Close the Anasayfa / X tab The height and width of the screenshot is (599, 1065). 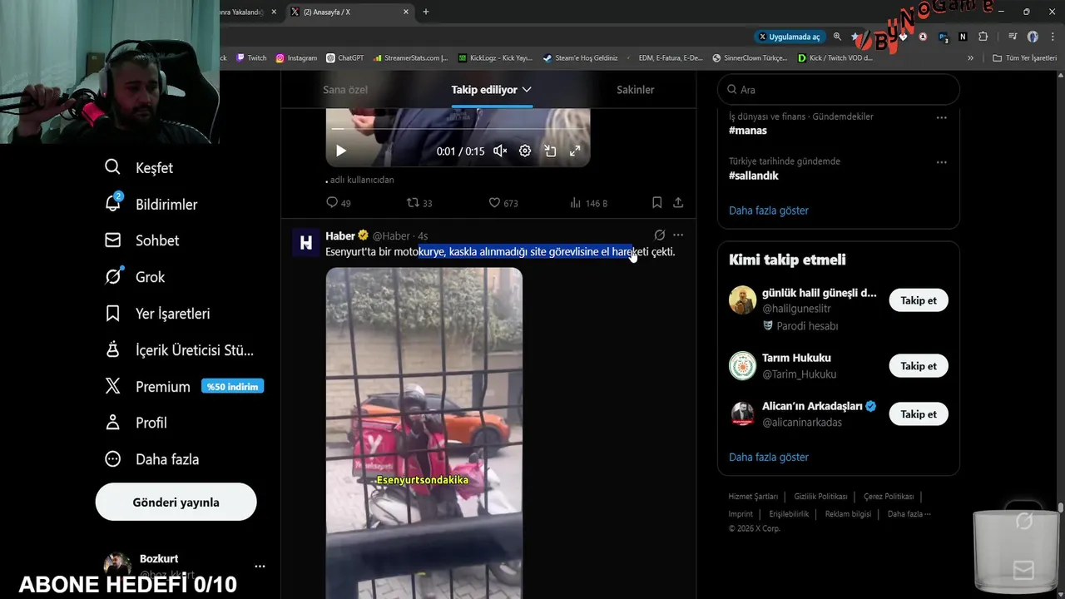(x=406, y=12)
